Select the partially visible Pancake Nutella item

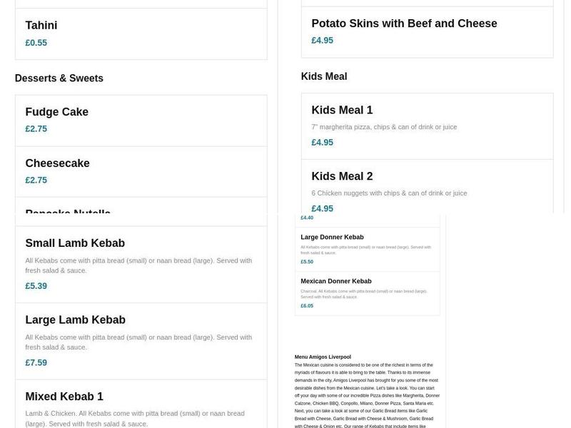[x=68, y=211]
